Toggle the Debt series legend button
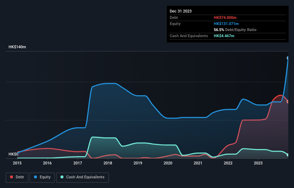The height and width of the screenshot is (188, 294). (x=17, y=177)
